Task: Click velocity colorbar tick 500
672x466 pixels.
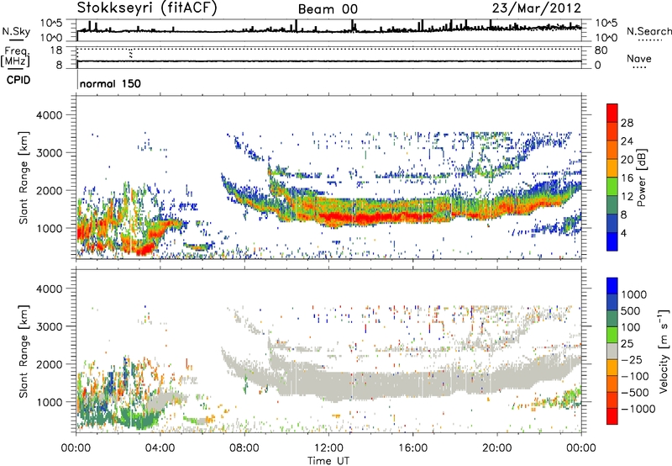Action: [x=631, y=311]
